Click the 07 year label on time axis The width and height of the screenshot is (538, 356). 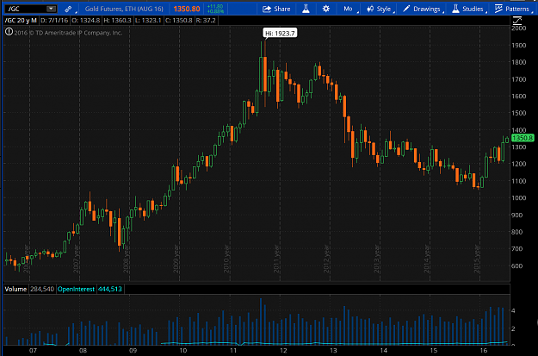pyautogui.click(x=33, y=351)
